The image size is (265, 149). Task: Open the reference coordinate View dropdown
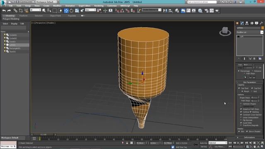click(90, 10)
